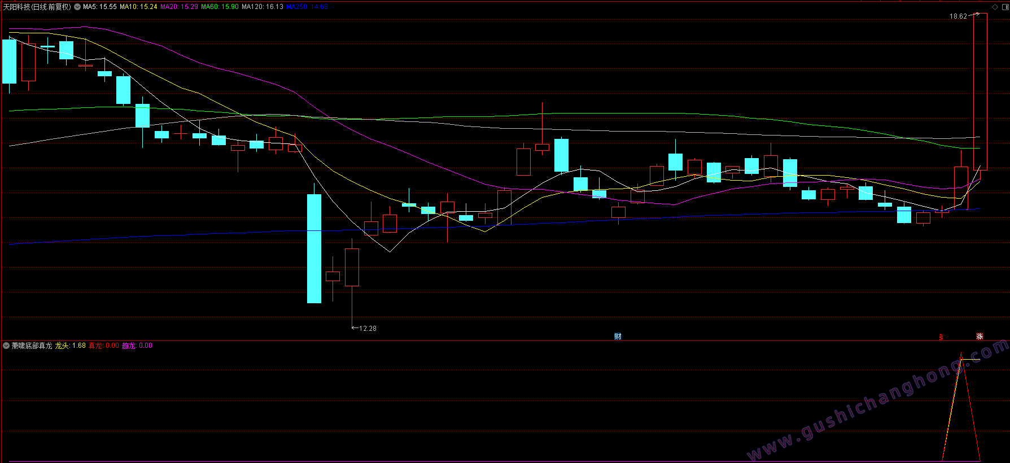The image size is (1010, 463).
Task: Click the 天阳科技(日线 前复权) chart title
Action: click(37, 7)
